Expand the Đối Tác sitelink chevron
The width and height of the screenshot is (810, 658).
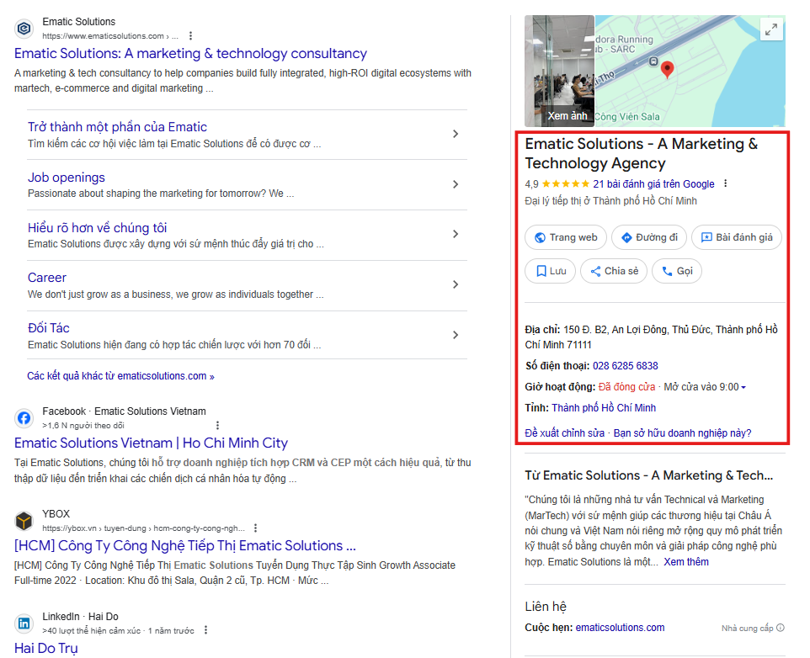pyautogui.click(x=455, y=335)
